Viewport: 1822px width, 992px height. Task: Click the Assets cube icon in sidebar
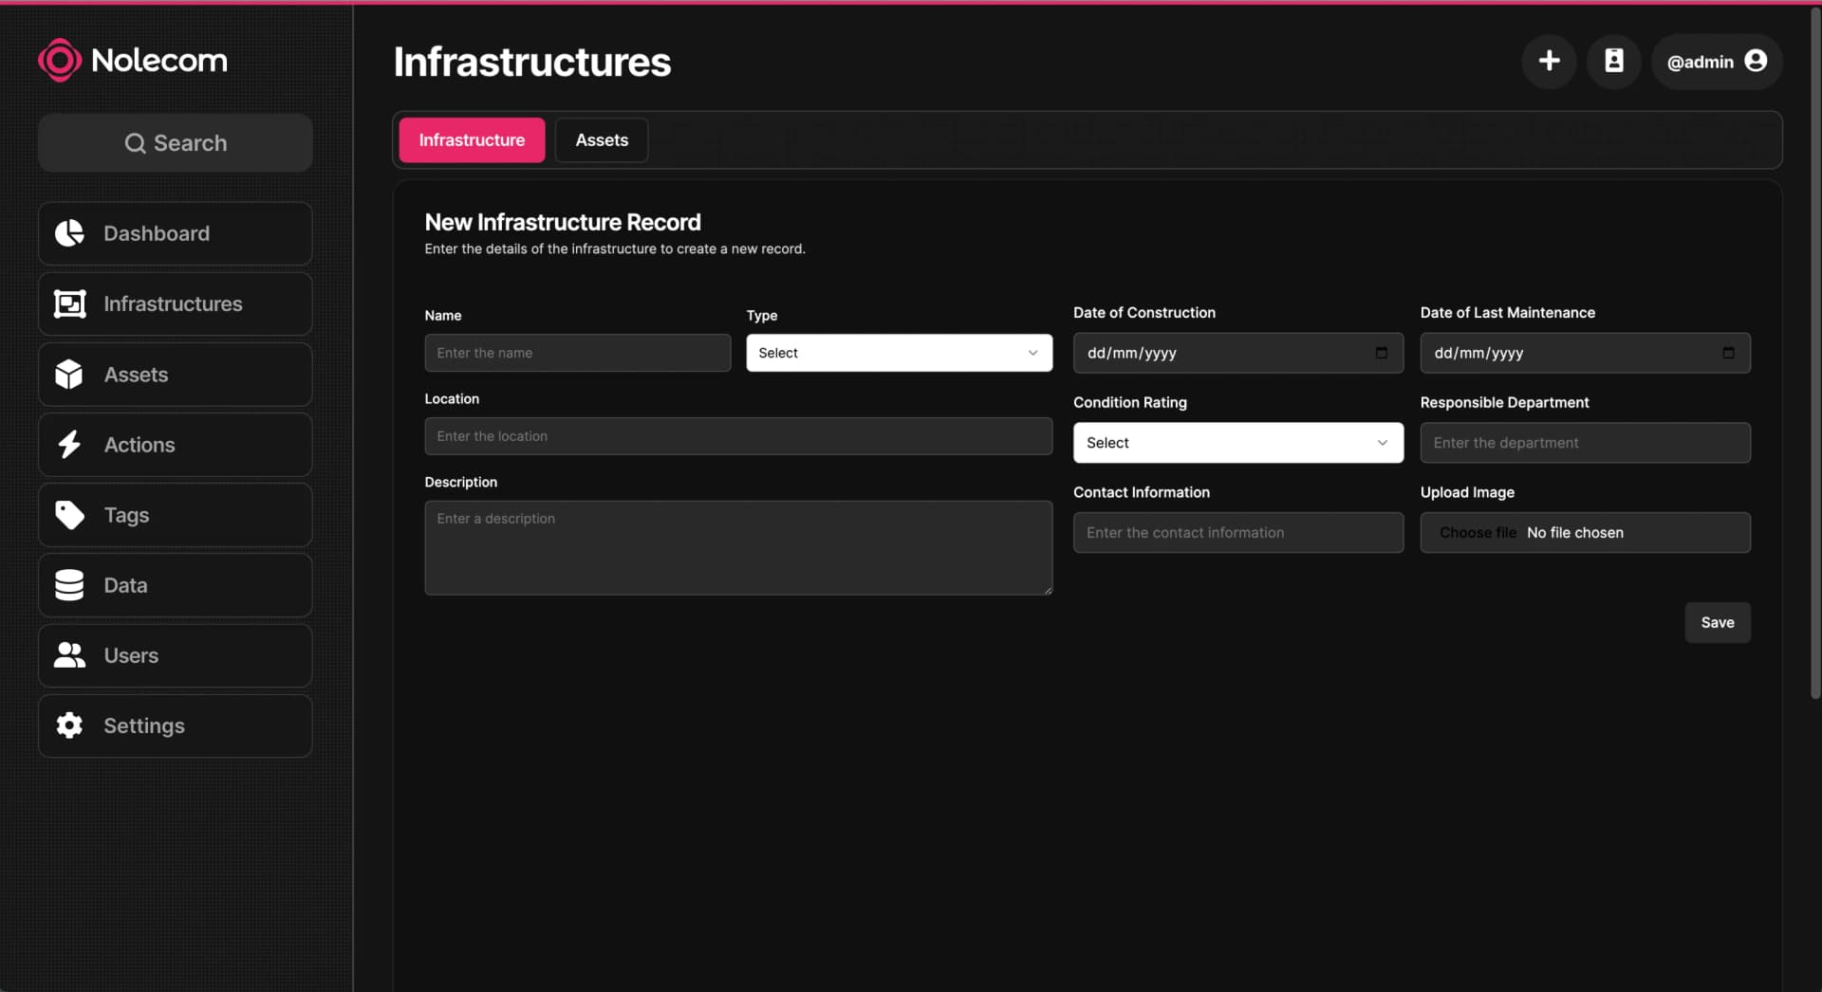69,375
